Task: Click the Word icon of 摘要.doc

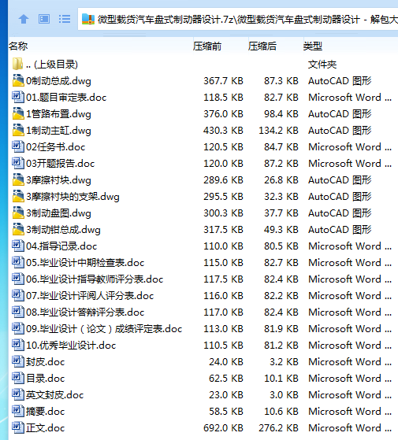Action: tap(18, 411)
